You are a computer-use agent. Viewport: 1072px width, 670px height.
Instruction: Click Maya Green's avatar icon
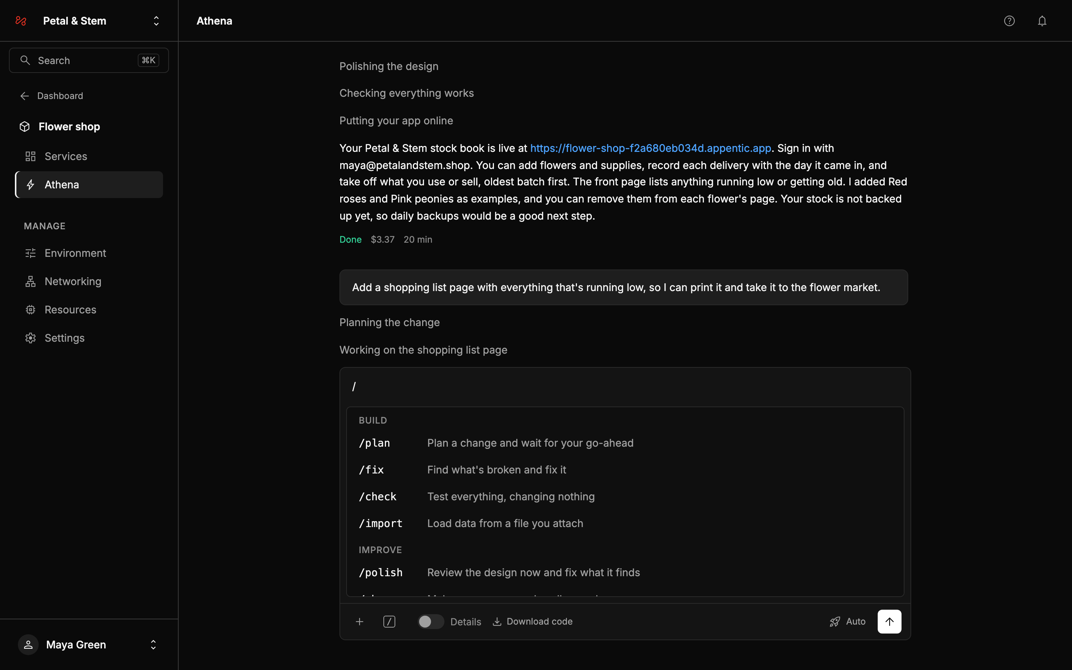tap(28, 645)
